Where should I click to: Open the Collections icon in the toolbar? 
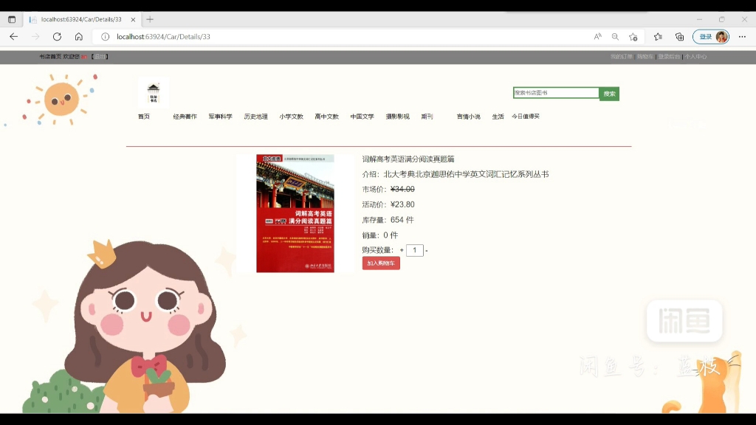click(657, 35)
